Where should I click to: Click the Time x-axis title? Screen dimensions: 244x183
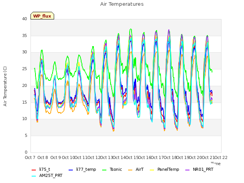tap(216, 164)
